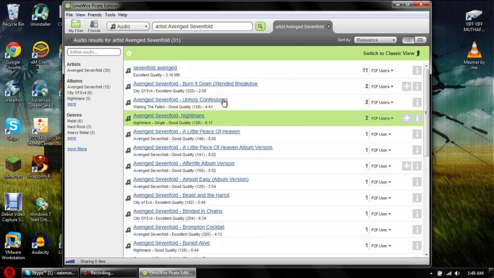This screenshot has width=494, height=278.
Task: Click the more filters link
Action: pyautogui.click(x=77, y=149)
